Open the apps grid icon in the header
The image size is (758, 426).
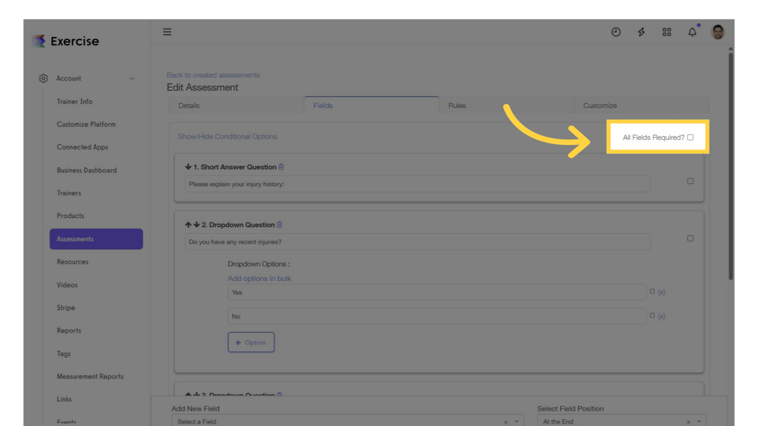click(666, 32)
